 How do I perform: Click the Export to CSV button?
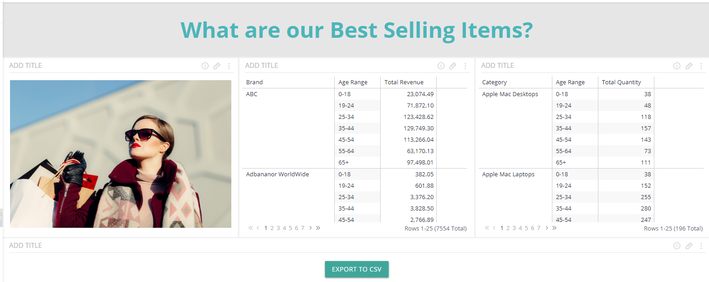pos(357,269)
